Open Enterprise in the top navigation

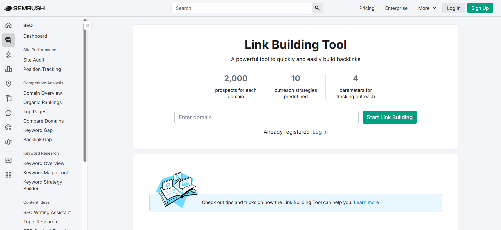[x=396, y=8]
